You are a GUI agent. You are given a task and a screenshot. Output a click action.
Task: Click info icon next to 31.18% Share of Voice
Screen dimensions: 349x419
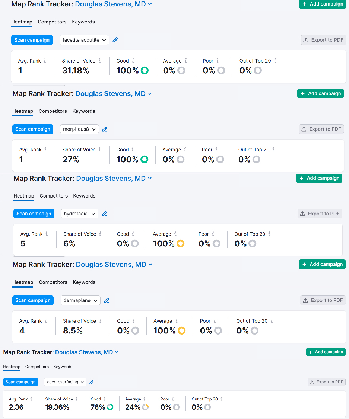99,61
